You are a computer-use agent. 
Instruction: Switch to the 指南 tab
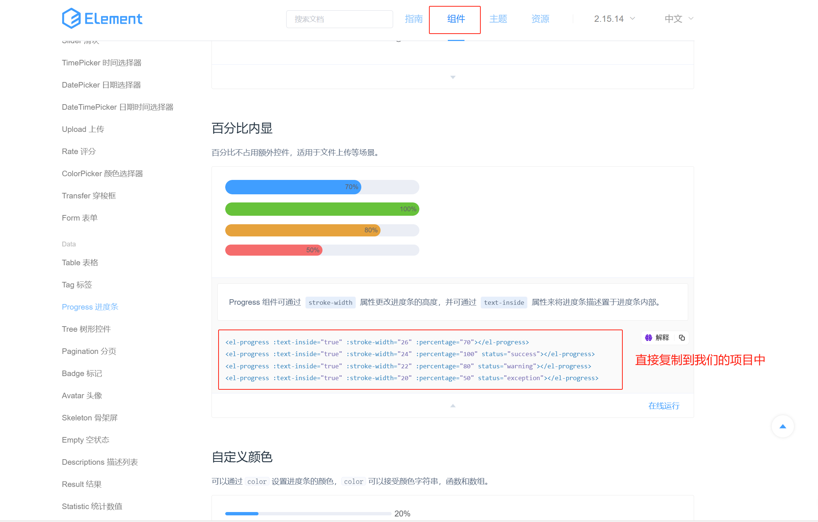pyautogui.click(x=413, y=19)
